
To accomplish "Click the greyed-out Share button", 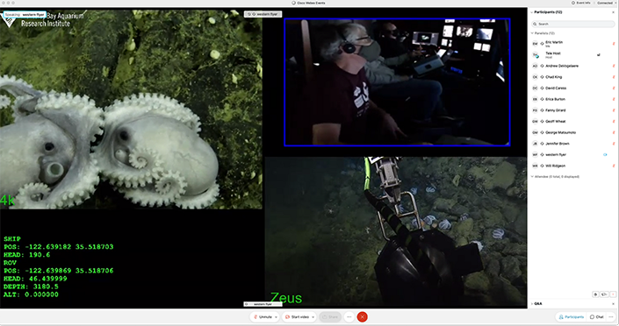I will tap(330, 317).
